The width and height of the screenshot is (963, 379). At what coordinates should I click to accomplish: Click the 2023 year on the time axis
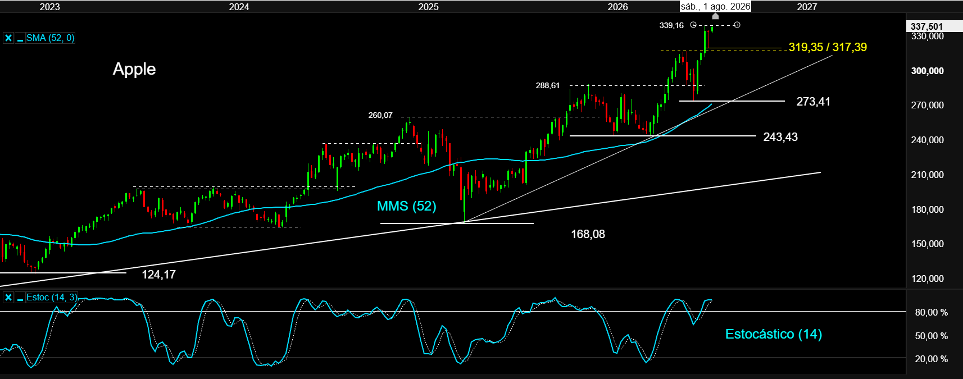click(x=50, y=7)
